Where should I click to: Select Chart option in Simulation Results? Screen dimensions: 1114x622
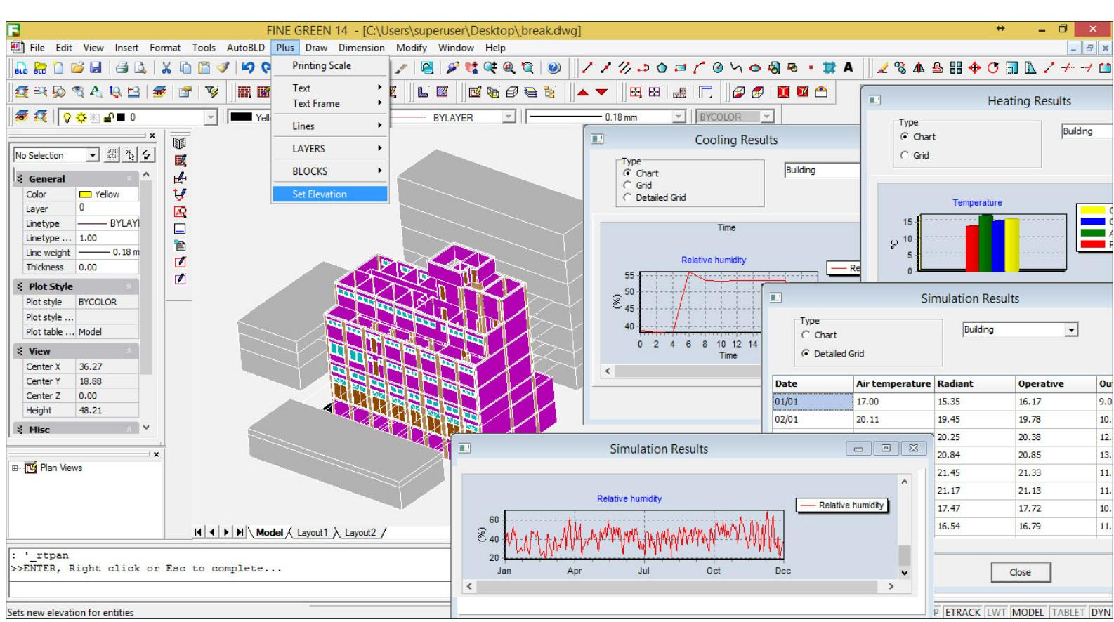806,336
